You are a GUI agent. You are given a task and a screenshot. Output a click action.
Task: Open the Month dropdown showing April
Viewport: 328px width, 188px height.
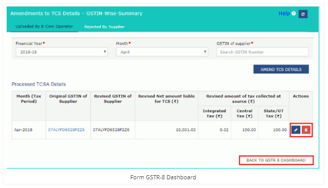coord(162,52)
